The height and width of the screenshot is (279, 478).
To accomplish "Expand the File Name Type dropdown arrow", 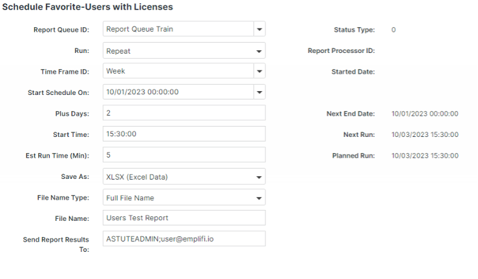I will tap(259, 198).
